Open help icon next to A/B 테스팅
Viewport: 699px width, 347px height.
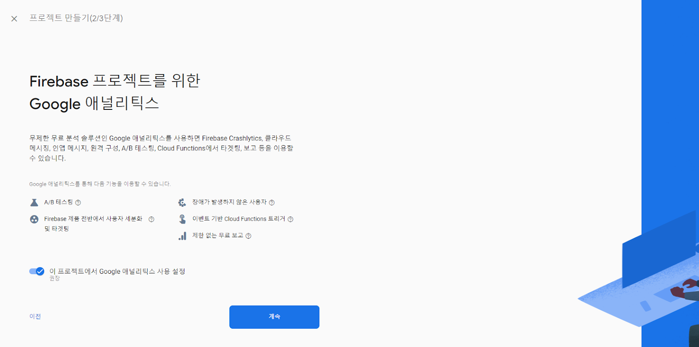point(78,203)
